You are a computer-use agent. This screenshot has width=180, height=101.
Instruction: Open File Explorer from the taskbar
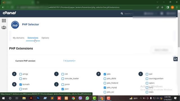tap(24, 98)
